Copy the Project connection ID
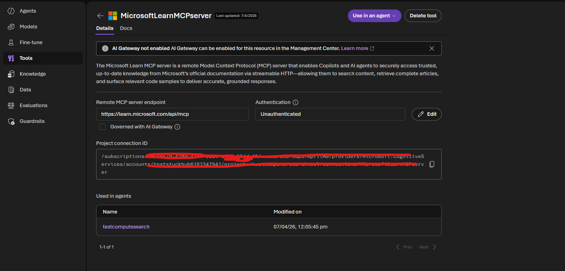 click(x=432, y=164)
